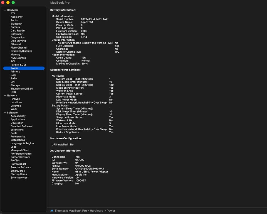267x214 pixels.
Task: Open Printer Software entry
Action: coord(20,157)
